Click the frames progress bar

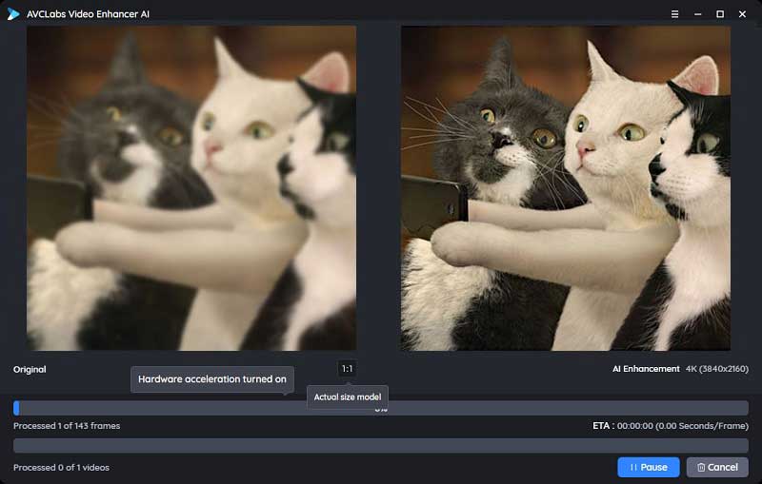380,408
